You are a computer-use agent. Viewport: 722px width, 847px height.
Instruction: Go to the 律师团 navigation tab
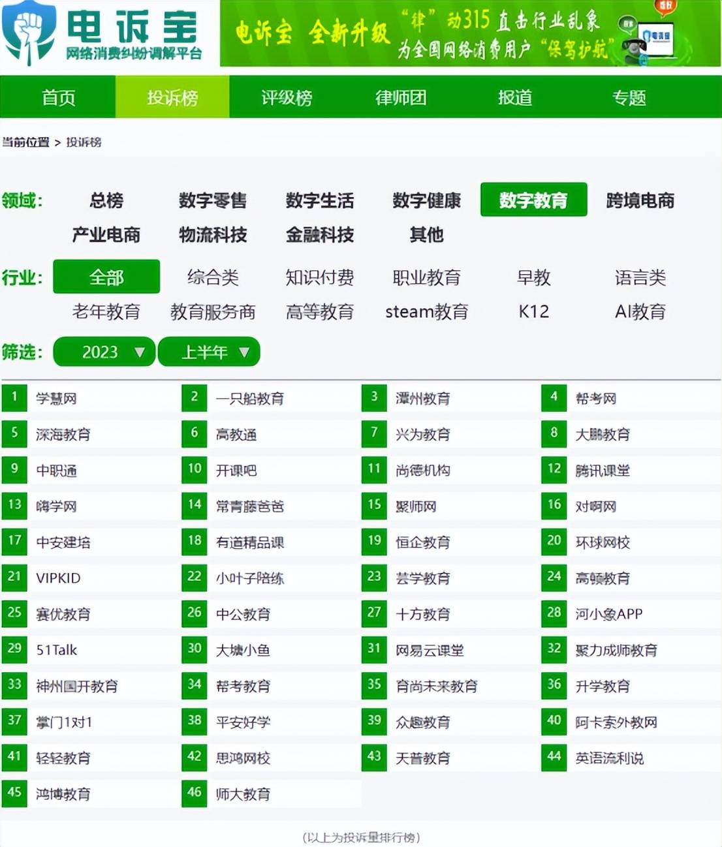(401, 97)
